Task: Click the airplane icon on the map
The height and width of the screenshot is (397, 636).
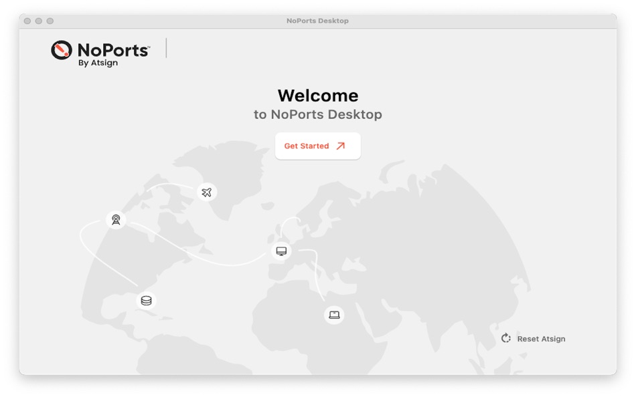Action: (x=207, y=192)
